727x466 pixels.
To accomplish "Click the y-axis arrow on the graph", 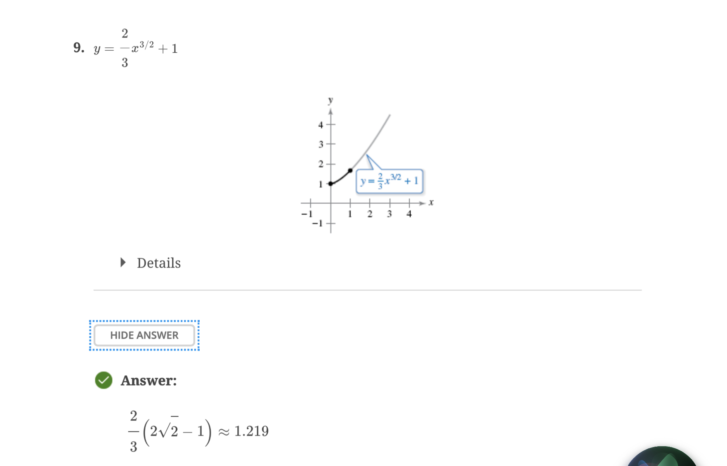I will tap(330, 111).
